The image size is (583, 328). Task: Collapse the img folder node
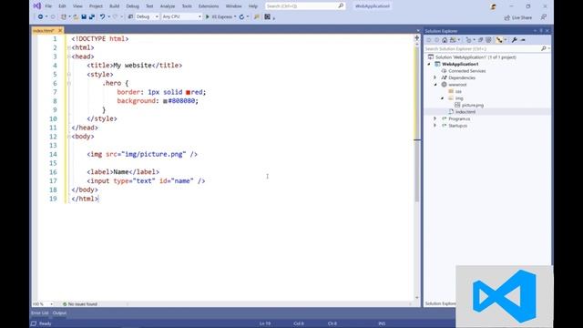point(443,98)
